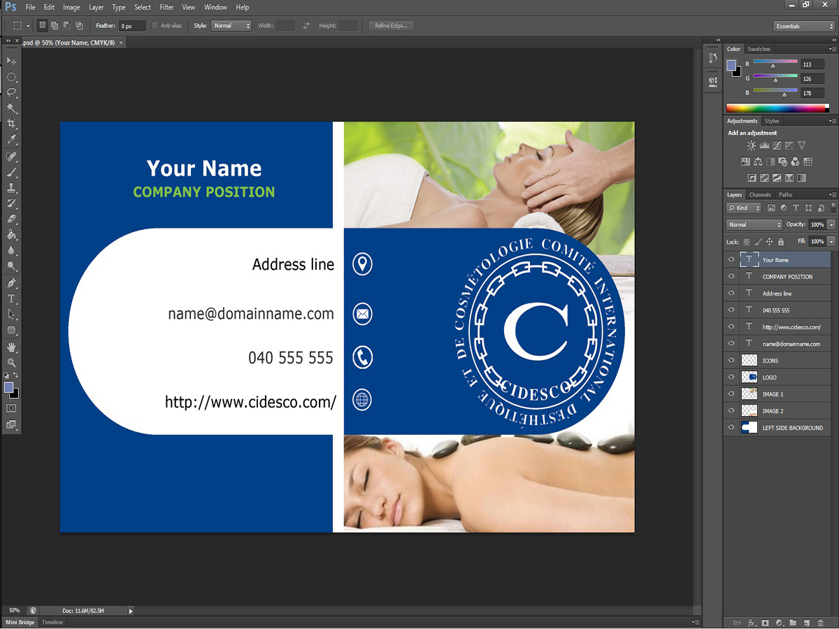
Task: Select the Dodge tool
Action: point(11,266)
